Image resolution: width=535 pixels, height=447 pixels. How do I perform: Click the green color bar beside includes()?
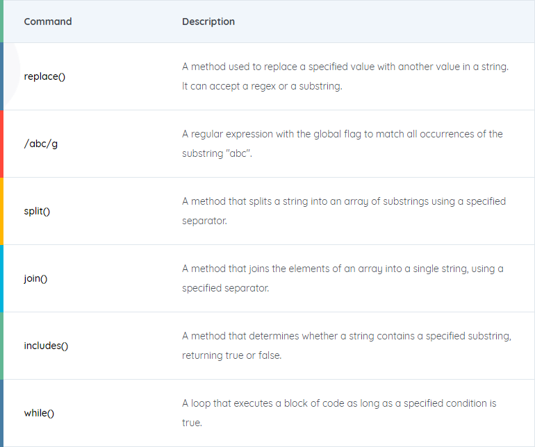[x=1, y=346]
